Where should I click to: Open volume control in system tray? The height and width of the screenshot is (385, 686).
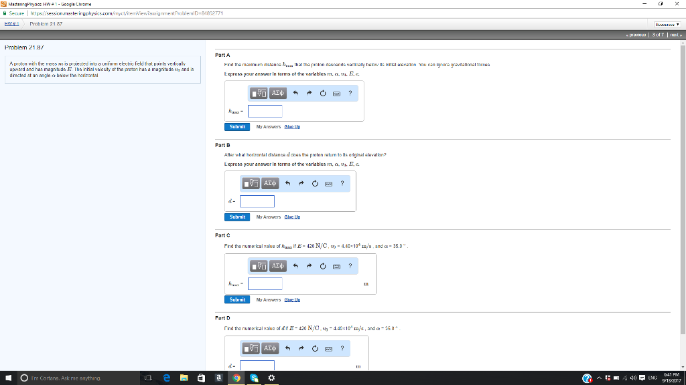(633, 378)
